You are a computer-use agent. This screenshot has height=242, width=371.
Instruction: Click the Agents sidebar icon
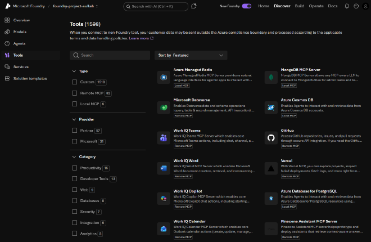click(x=7, y=43)
